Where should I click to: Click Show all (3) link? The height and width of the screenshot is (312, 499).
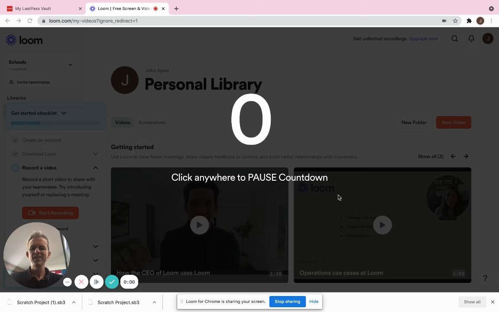(431, 156)
